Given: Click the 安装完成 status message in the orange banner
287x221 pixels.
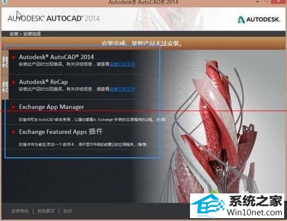Looking at the screenshot, I should coord(142,44).
